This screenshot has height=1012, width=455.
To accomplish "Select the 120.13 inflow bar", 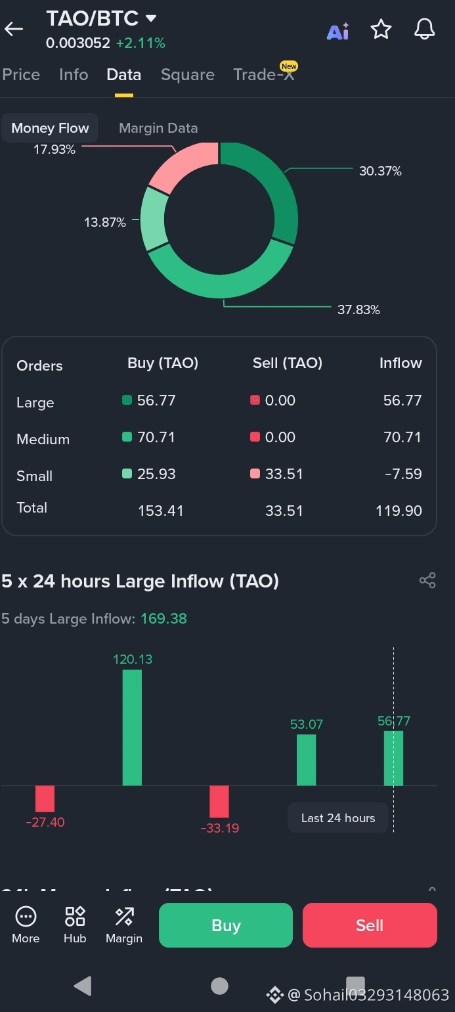I will tap(132, 727).
